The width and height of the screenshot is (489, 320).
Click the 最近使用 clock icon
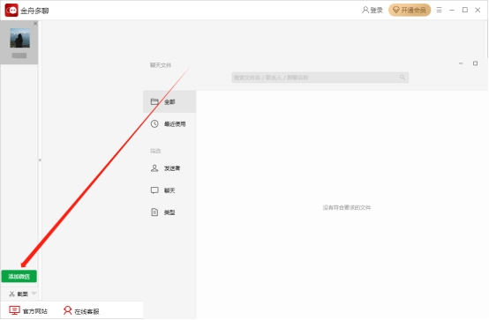click(154, 123)
